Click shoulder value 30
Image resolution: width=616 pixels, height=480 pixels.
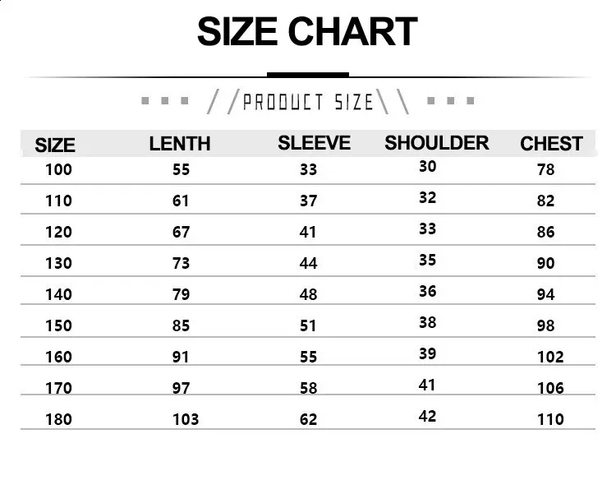pos(427,167)
